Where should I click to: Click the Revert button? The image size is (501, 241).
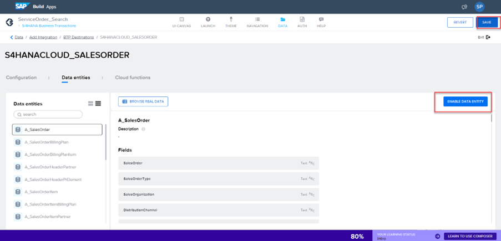click(x=460, y=22)
